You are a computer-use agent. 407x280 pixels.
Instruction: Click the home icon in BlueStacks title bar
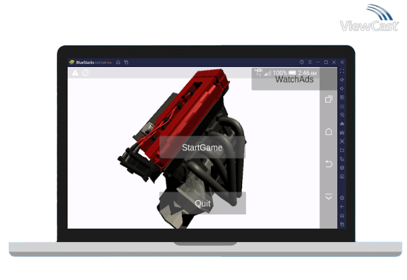point(118,62)
